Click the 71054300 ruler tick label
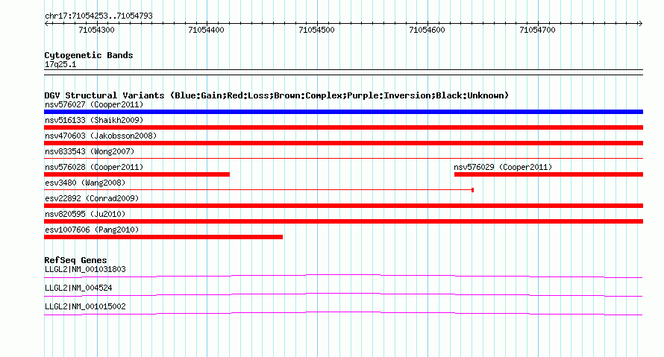 [x=96, y=30]
